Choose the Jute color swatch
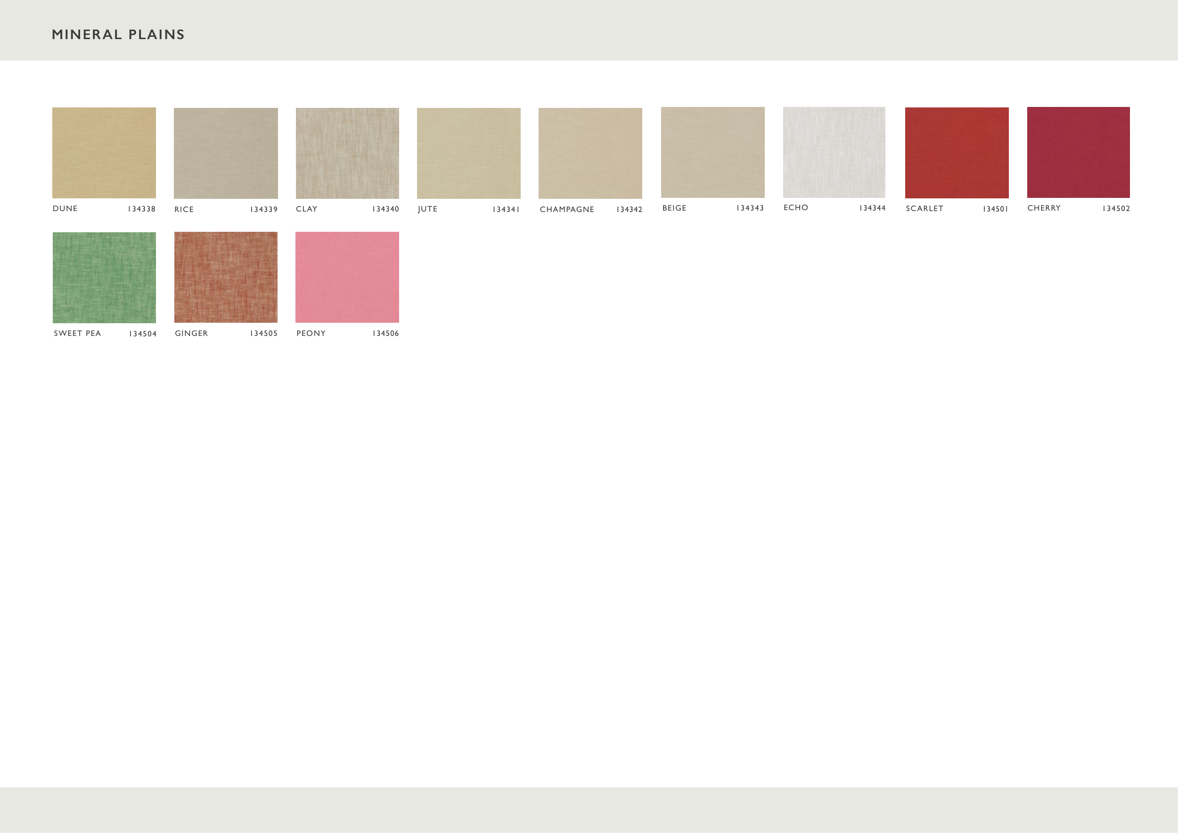 (468, 153)
